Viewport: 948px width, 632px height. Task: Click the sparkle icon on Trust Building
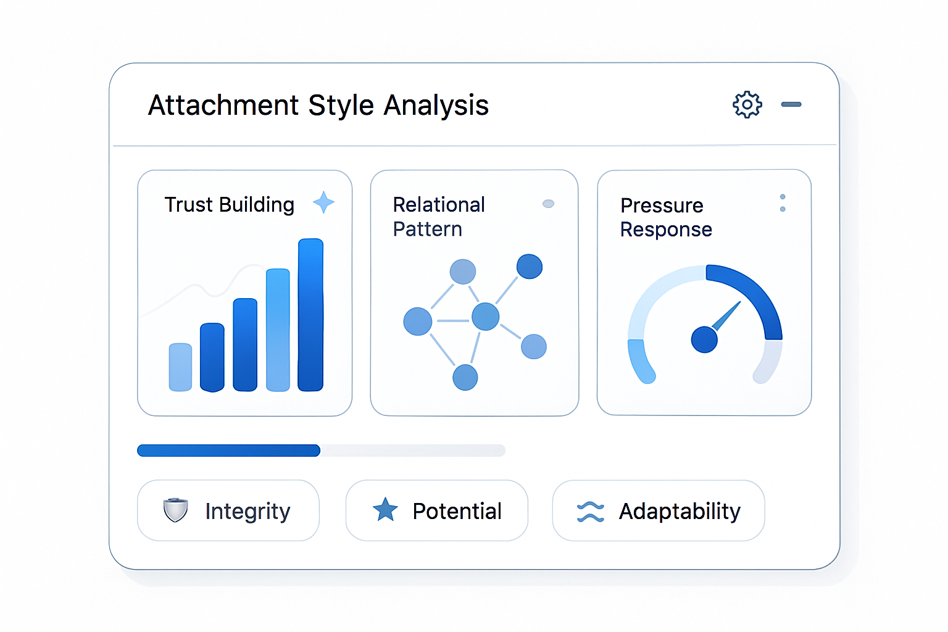point(323,202)
